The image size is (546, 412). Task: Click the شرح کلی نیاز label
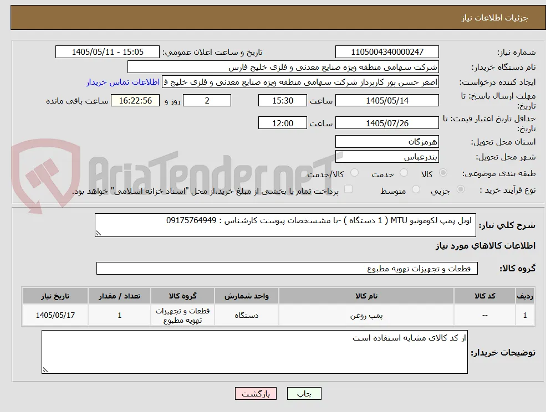click(x=507, y=225)
